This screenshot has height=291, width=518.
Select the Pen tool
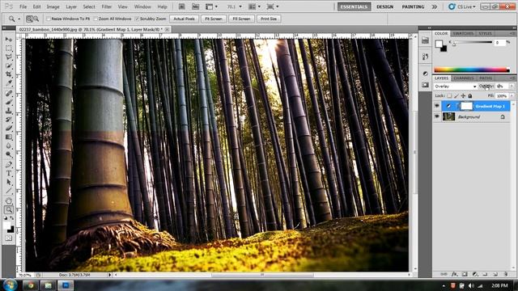click(9, 164)
